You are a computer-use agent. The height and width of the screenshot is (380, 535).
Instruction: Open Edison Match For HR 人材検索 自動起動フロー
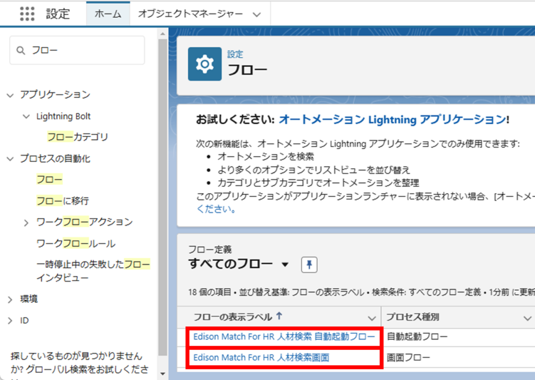[x=284, y=337]
